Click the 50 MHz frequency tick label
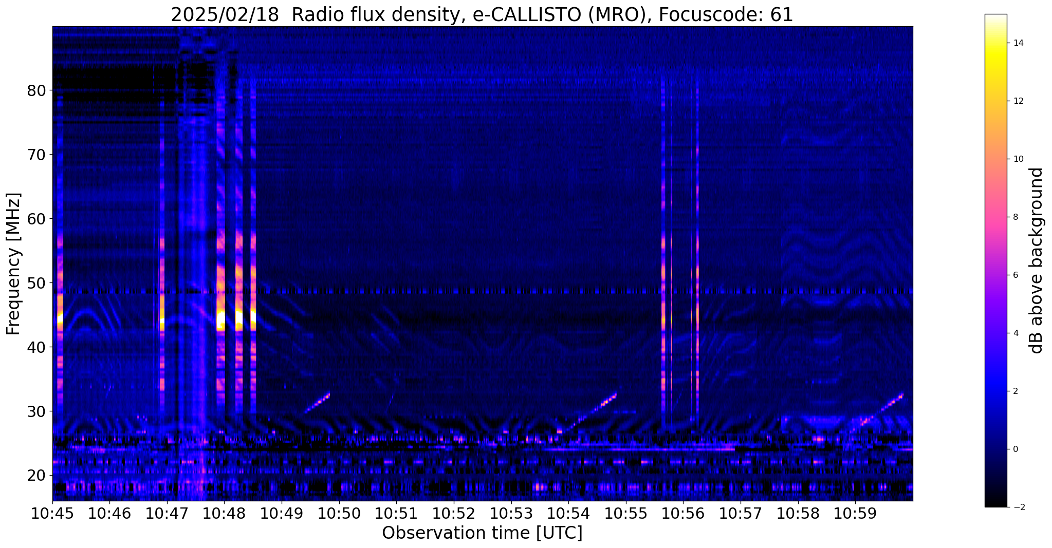This screenshot has width=1052, height=548. pyautogui.click(x=36, y=283)
